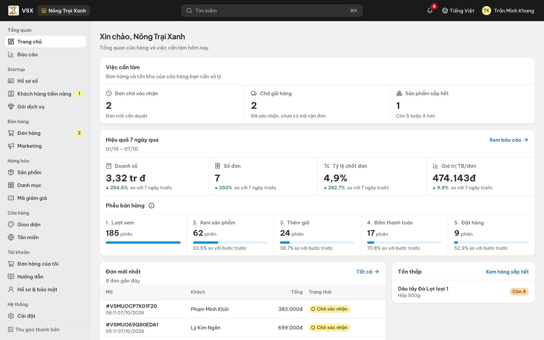This screenshot has height=340, width=544.
Task: Open the Xem hàng sắp hết link
Action: click(x=507, y=272)
